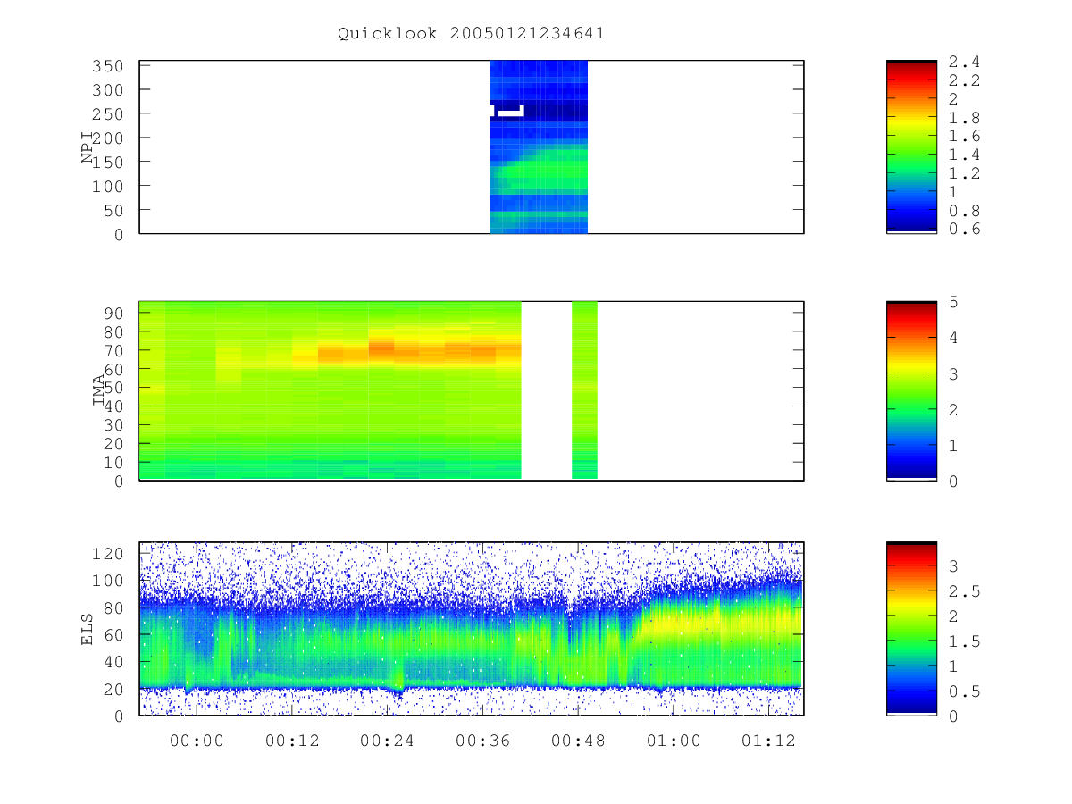The width and height of the screenshot is (1072, 804).
Task: Click the "00:48" time axis tick label
Action: coord(578,741)
